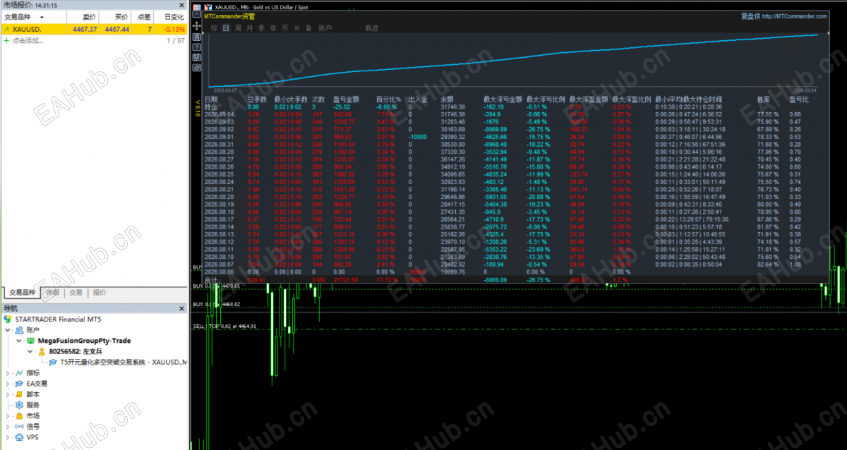
Task: Select the 交易品种 tab in Market Watch
Action: tap(21, 293)
